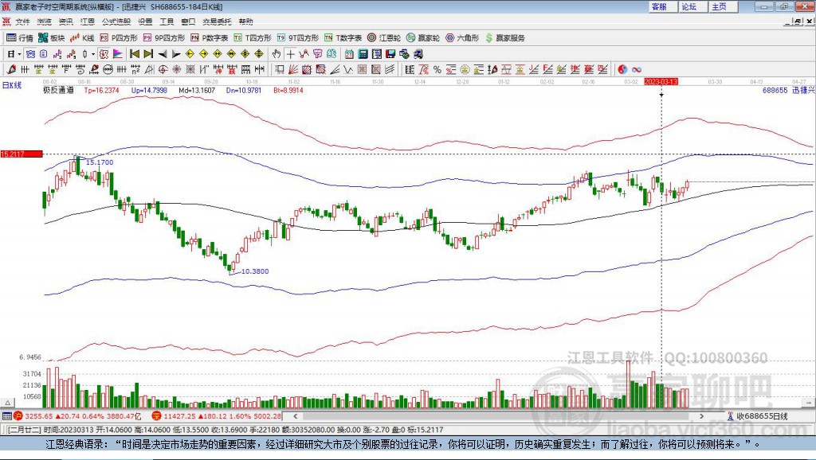Image resolution: width=816 pixels, height=460 pixels.
Task: Open the 文件 menu
Action: pyautogui.click(x=22, y=21)
